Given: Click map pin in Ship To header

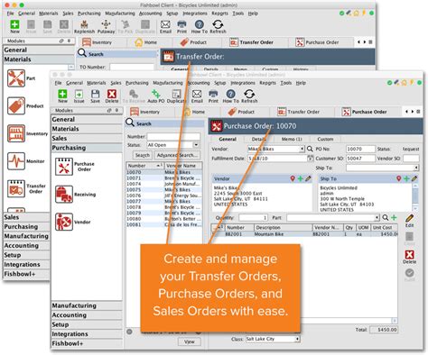Looking at the screenshot, I should pyautogui.click(x=398, y=178).
